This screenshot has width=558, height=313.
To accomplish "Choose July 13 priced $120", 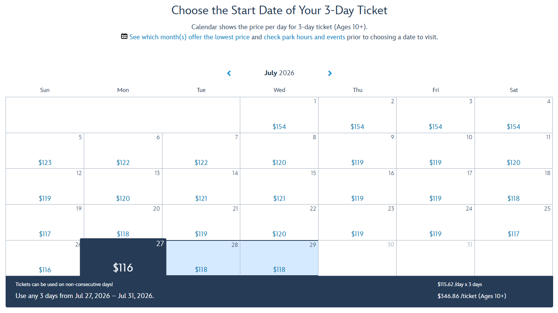I will pyautogui.click(x=123, y=187).
